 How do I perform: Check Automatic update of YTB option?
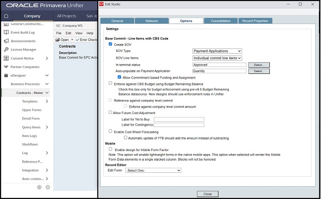click(x=125, y=137)
